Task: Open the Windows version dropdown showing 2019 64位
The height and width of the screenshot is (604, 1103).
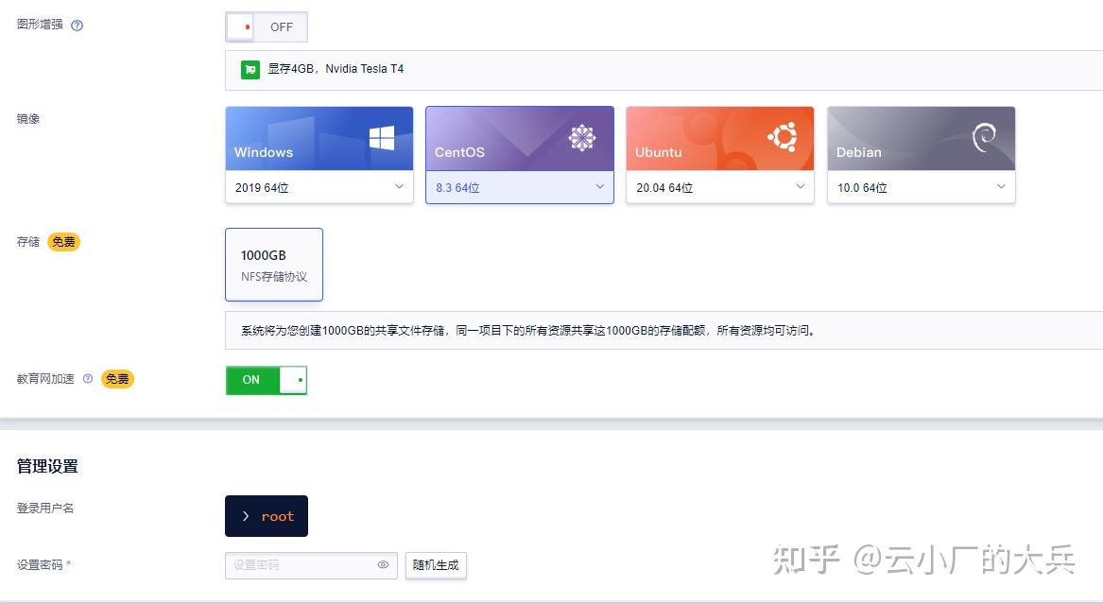Action: [x=319, y=187]
